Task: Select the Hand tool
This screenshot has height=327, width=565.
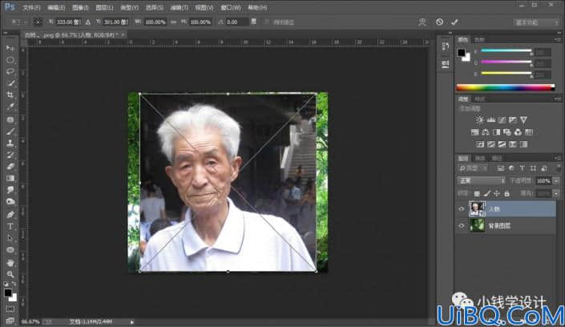Action: (10, 262)
